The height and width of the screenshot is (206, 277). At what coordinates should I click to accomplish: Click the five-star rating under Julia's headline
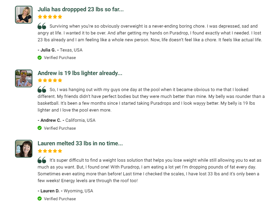click(50, 17)
